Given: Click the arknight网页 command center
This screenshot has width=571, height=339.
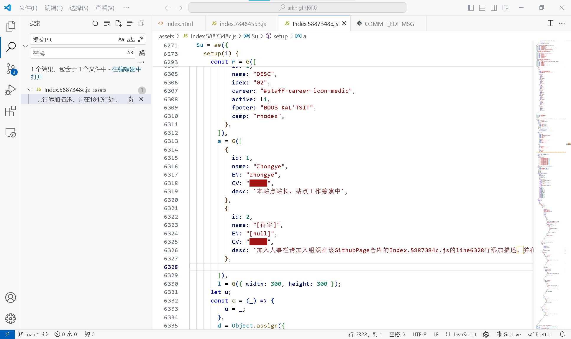Looking at the screenshot, I should (x=297, y=8).
